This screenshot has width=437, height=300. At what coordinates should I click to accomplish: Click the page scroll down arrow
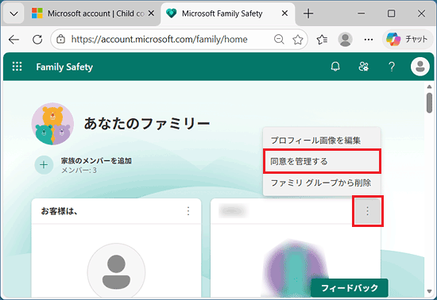[430, 291]
